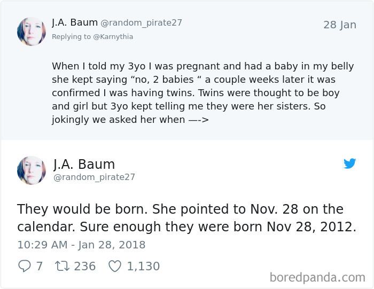This screenshot has height=289, width=374.
Task: Open the profile avatar in the top reply tweet
Action: (32, 32)
